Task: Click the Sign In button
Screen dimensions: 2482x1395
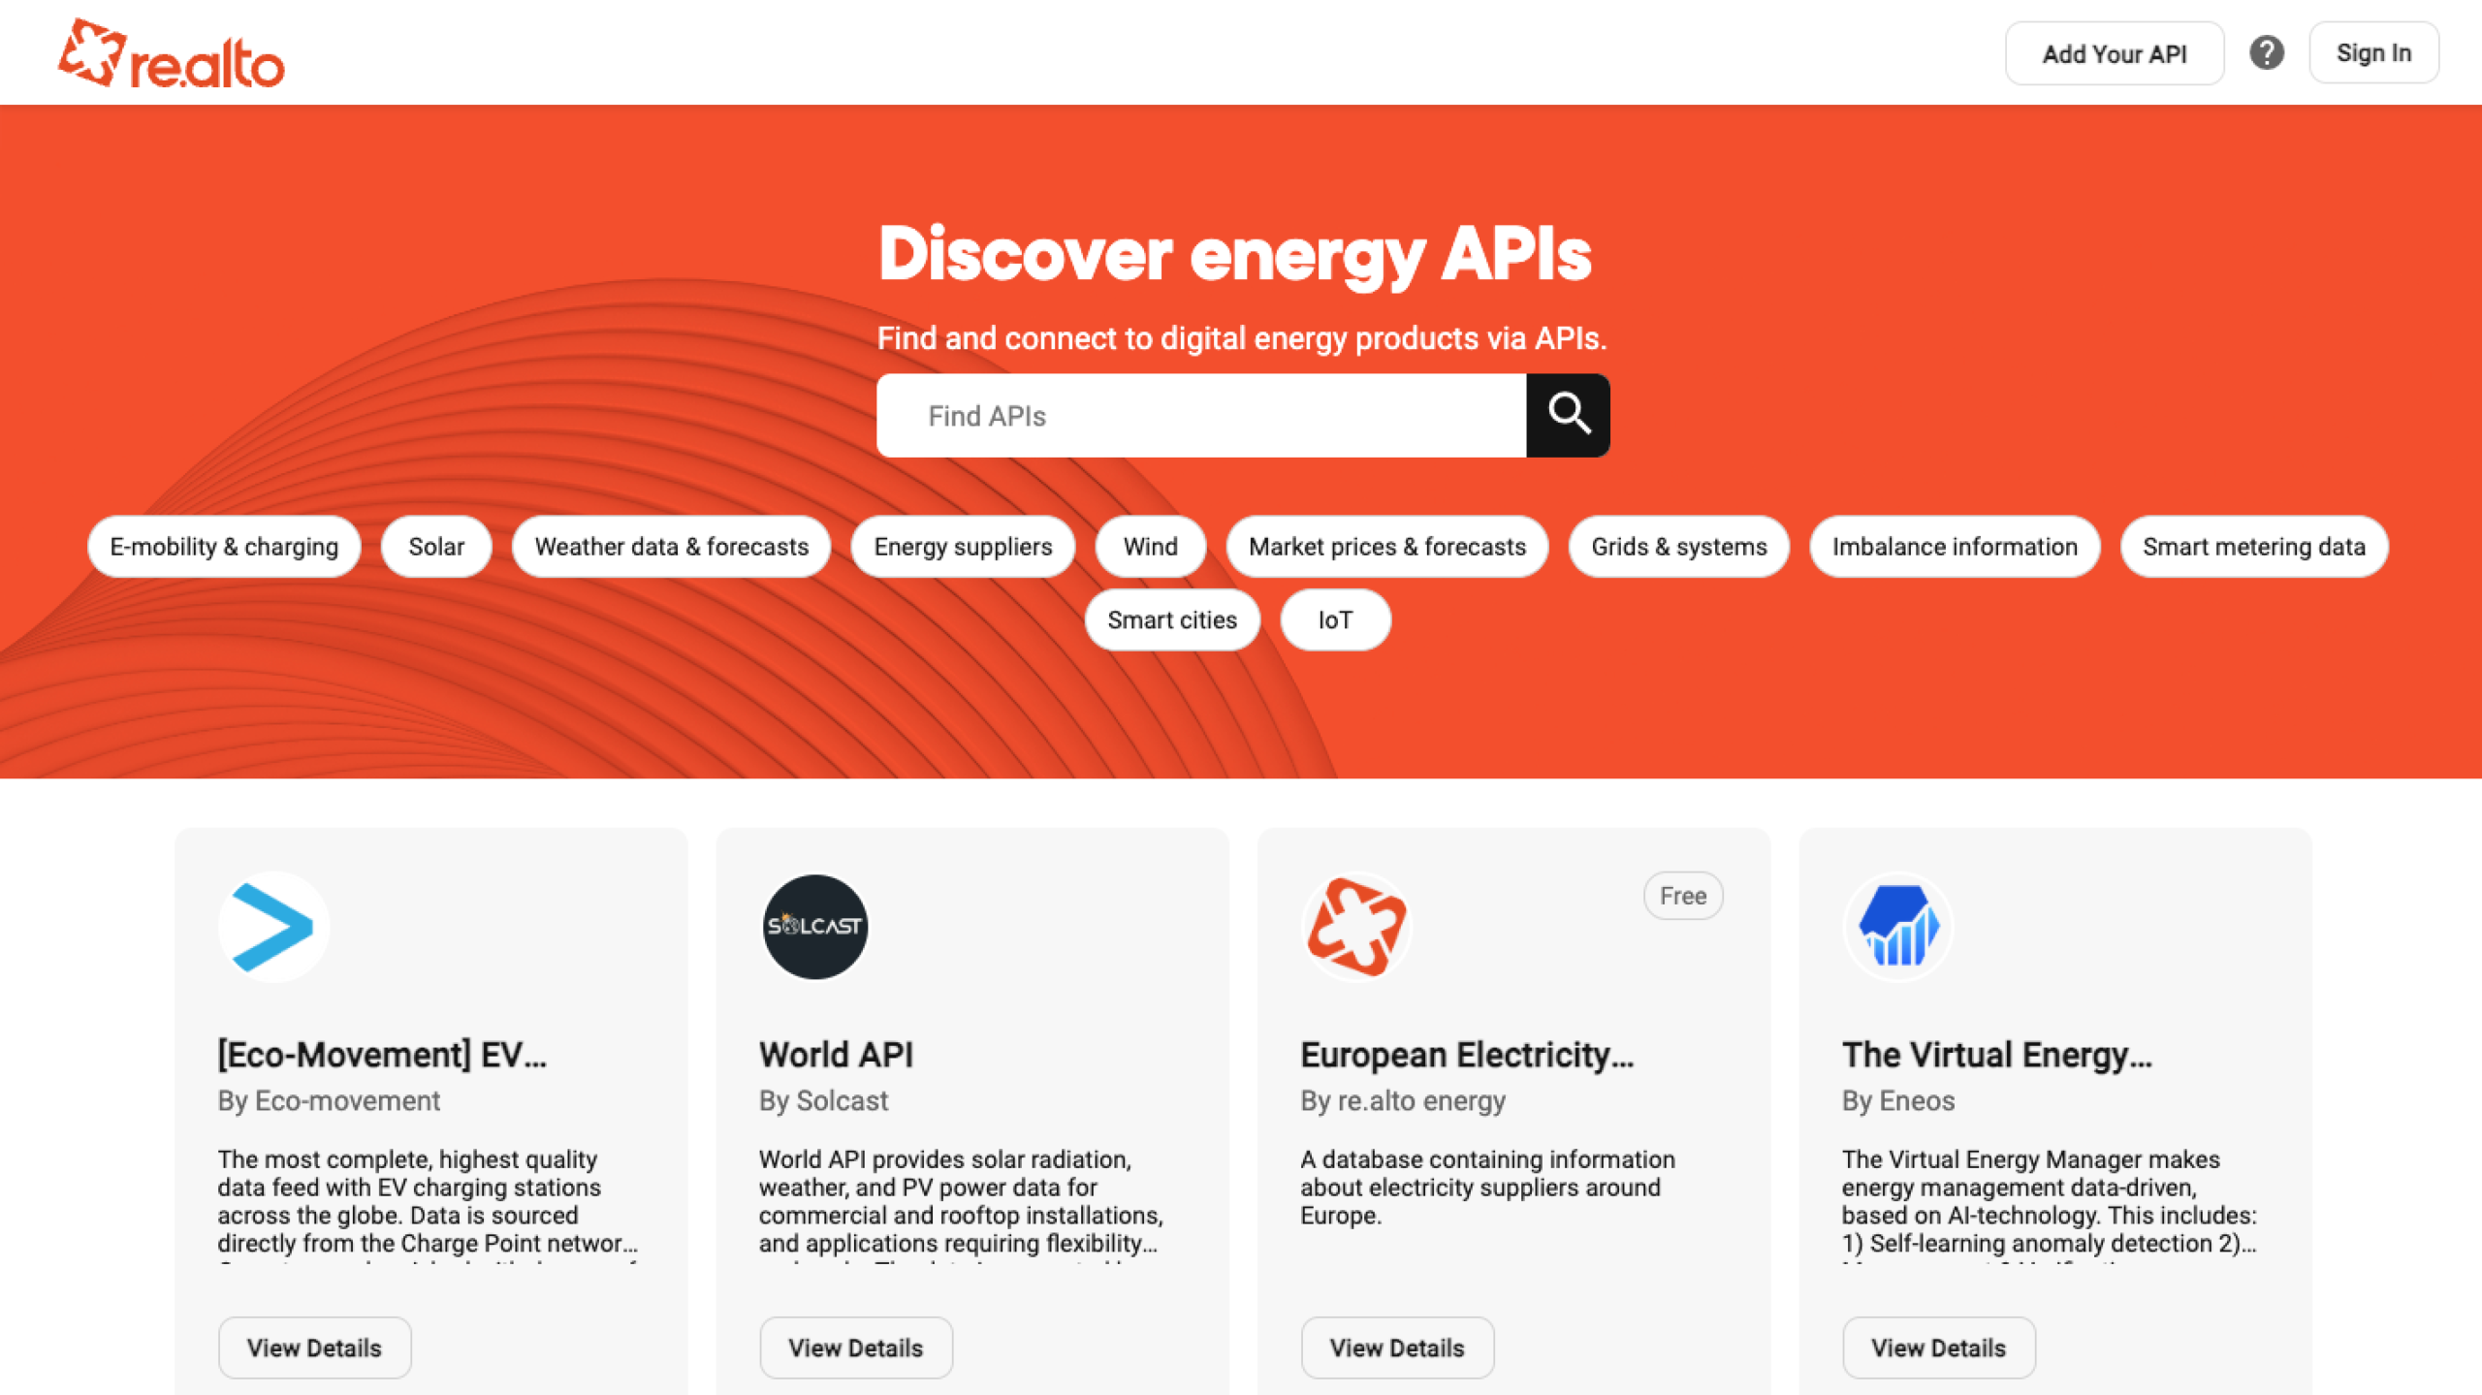Action: 2372,53
